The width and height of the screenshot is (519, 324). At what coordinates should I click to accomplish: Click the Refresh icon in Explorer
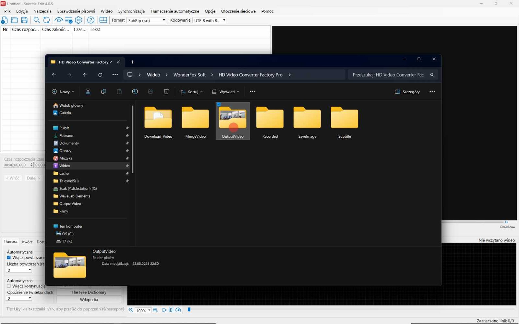coord(100,75)
